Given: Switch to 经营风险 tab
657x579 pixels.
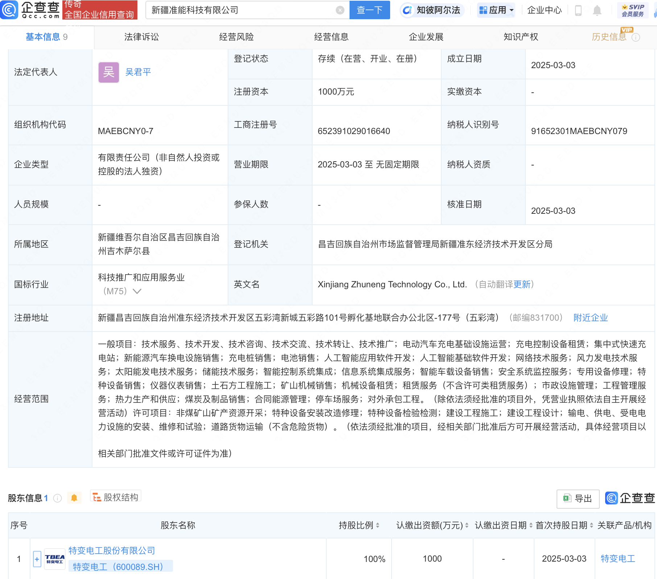Looking at the screenshot, I should [x=236, y=37].
